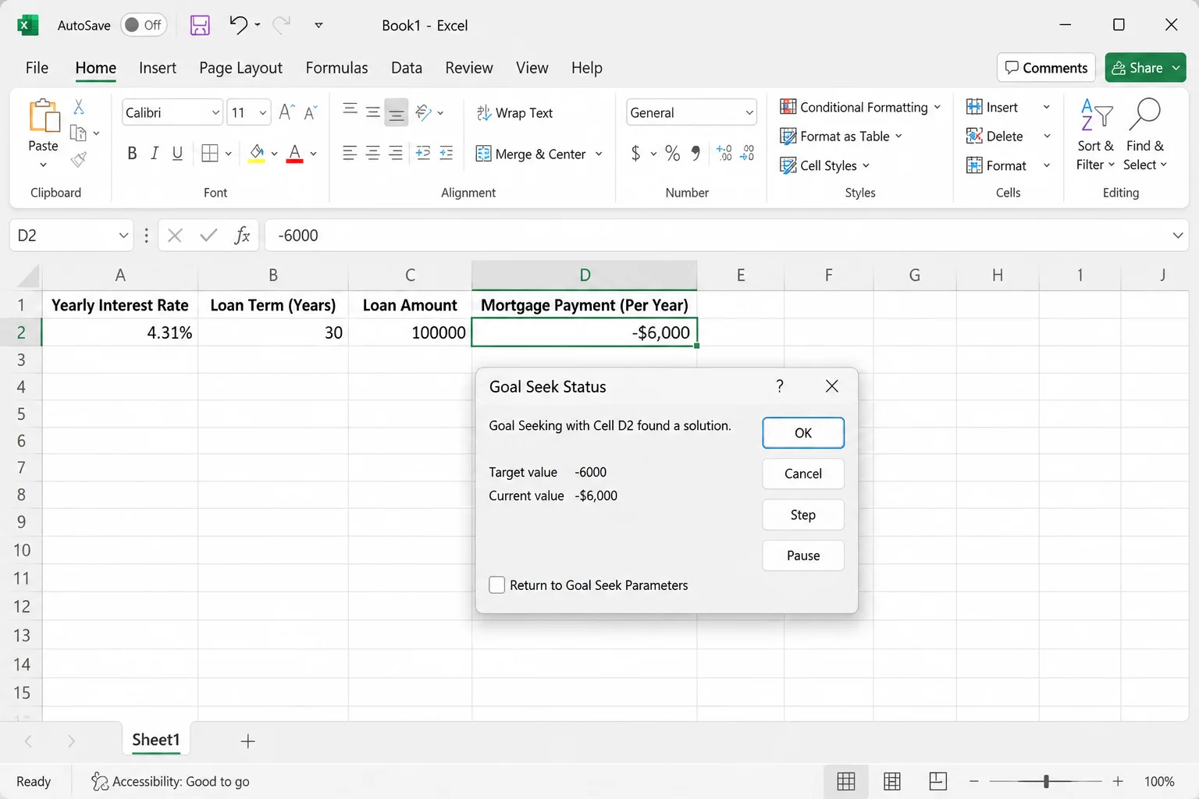Open Cell Styles dropdown
The height and width of the screenshot is (799, 1199).
click(x=824, y=165)
